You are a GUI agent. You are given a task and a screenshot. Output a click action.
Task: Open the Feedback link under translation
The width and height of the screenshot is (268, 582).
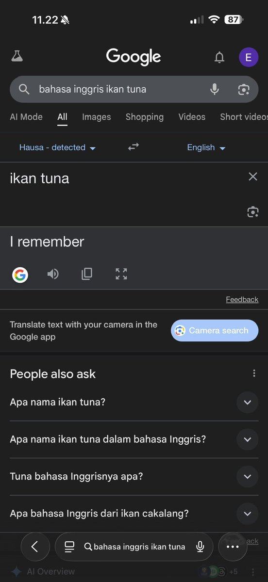[242, 300]
